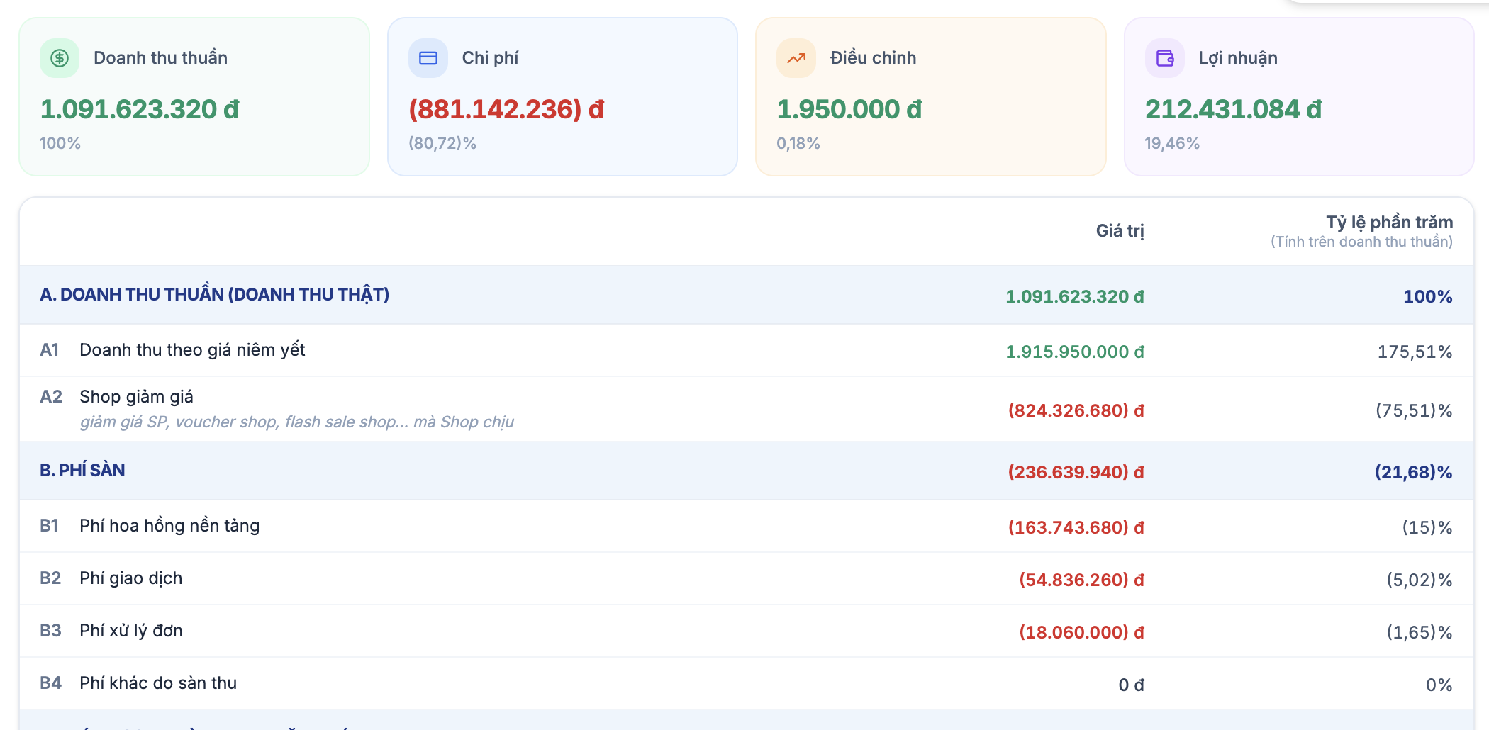Click the dollar icon beside Doanh thu thuần
The height and width of the screenshot is (730, 1489).
[x=60, y=58]
